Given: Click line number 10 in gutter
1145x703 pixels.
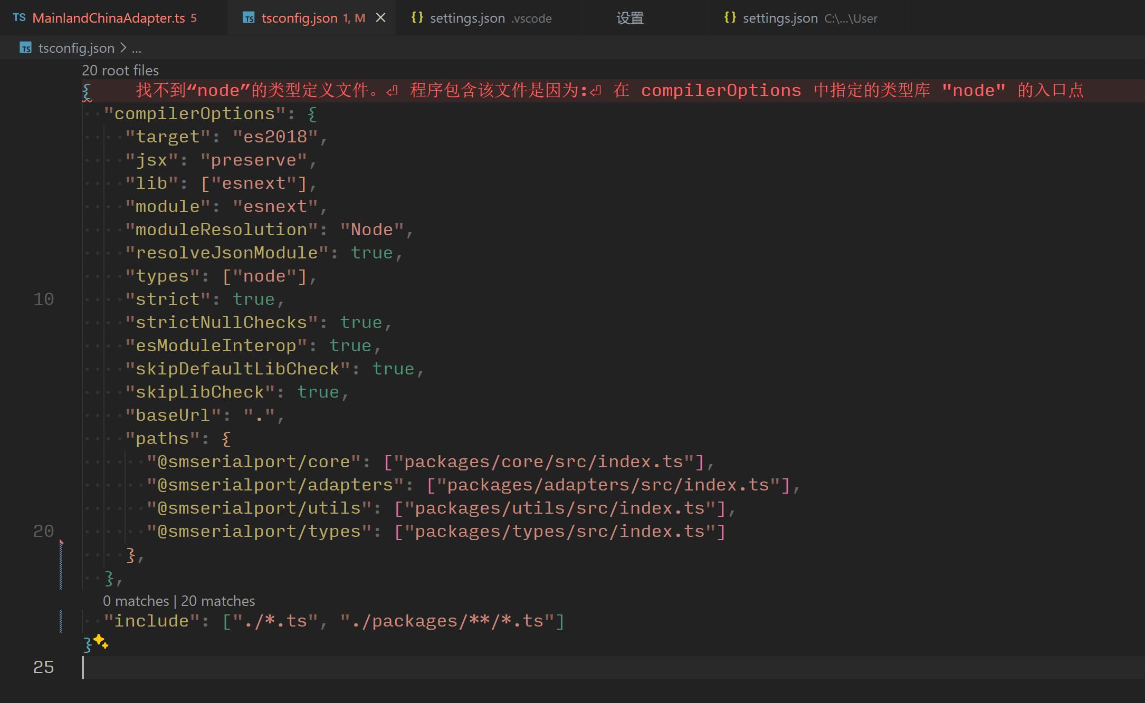Looking at the screenshot, I should (43, 299).
